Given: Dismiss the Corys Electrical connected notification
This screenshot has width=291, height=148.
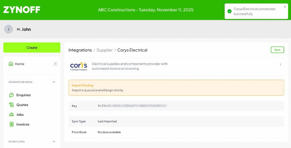Looking at the screenshot, I should tap(285, 7).
